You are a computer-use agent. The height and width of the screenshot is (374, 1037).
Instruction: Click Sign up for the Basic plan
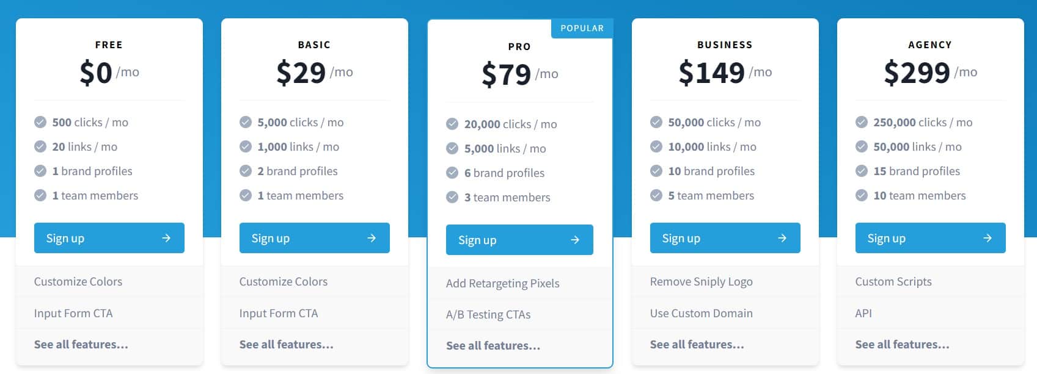point(314,238)
